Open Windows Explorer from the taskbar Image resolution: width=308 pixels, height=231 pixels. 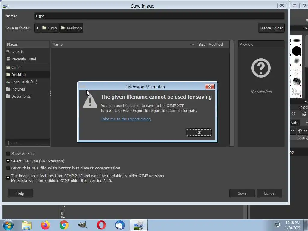click(x=27, y=225)
